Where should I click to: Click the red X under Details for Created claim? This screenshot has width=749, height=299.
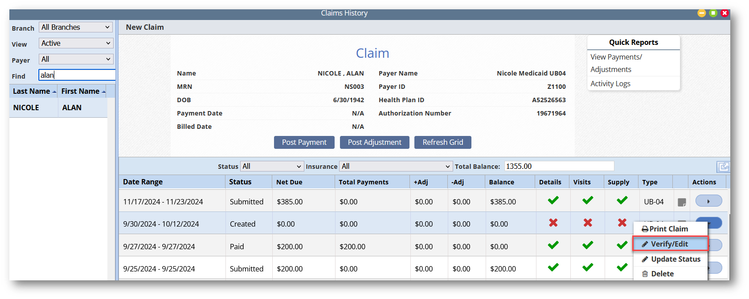(553, 223)
